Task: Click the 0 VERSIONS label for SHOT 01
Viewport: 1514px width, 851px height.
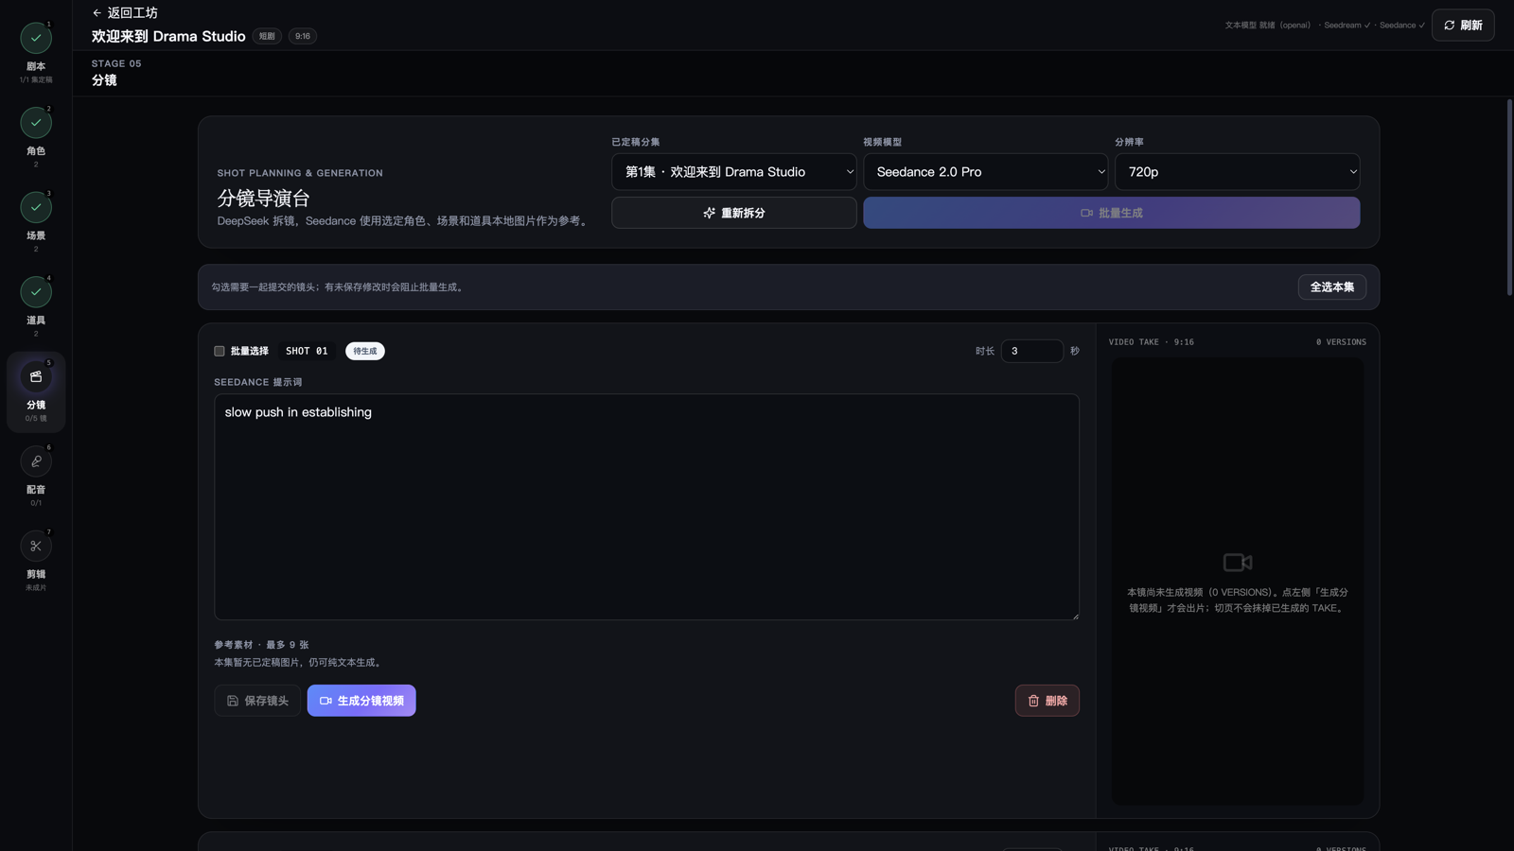Action: point(1341,342)
